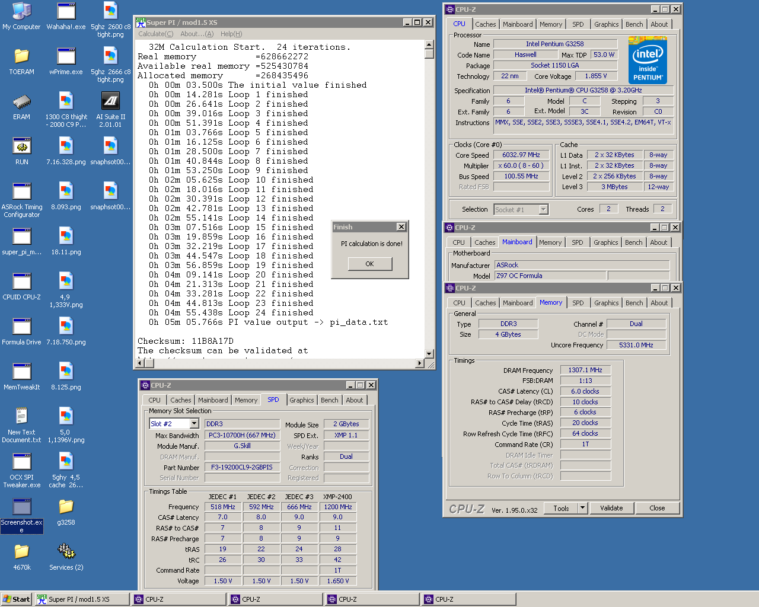
Task: Open the Services (2) desktop shortcut
Action: click(66, 557)
